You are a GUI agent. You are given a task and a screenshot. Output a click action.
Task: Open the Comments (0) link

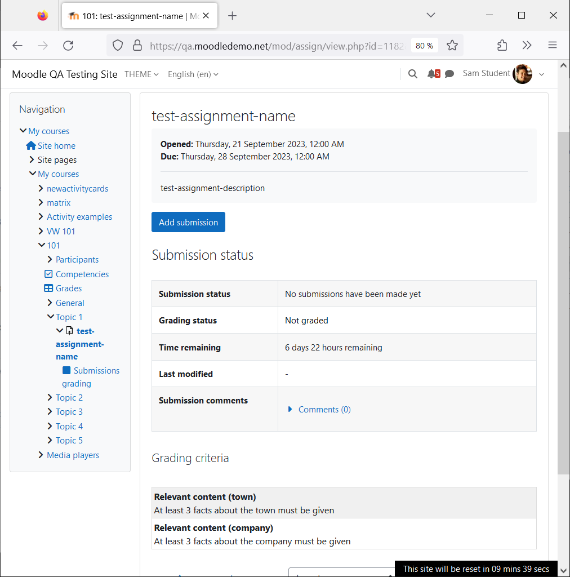324,409
